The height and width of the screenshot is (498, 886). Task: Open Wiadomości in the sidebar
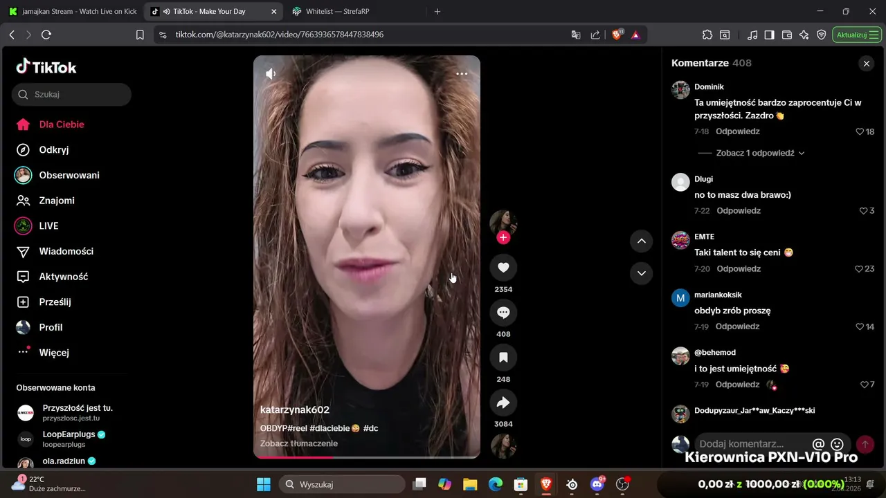pyautogui.click(x=55, y=251)
